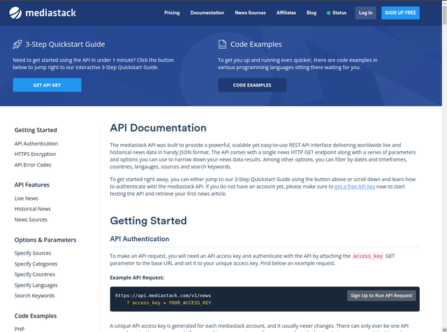Click the API Authentication section heading

(x=140, y=239)
